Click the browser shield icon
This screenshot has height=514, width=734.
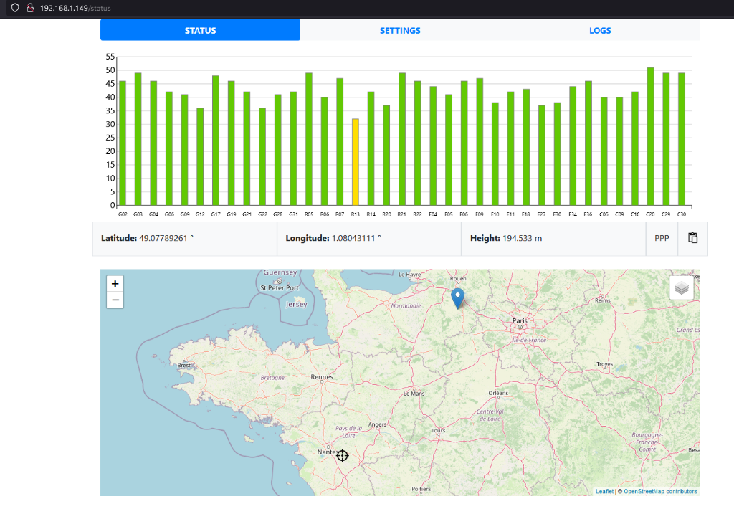click(x=15, y=8)
